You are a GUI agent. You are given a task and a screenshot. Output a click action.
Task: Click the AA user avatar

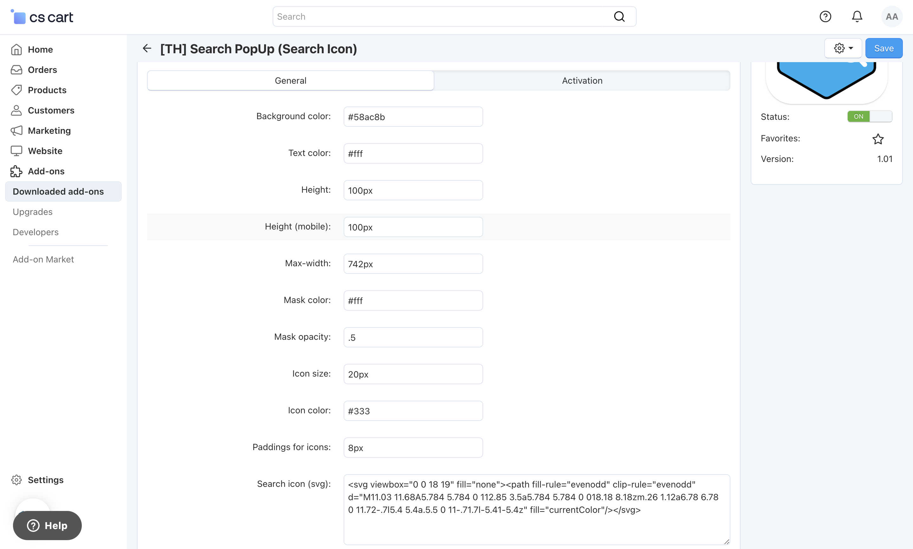[x=891, y=17]
